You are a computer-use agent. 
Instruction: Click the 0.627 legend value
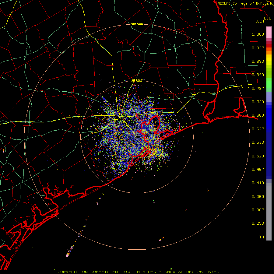pos(258,129)
